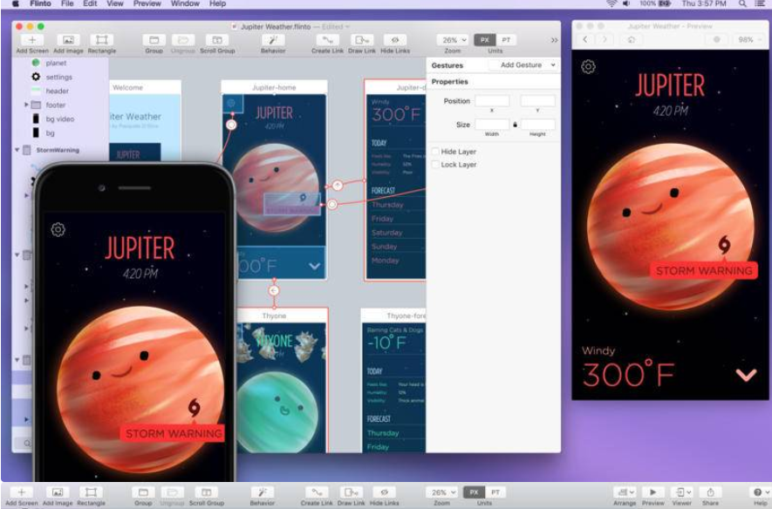
Task: Open the Help menu in the menu bar
Action: (217, 4)
